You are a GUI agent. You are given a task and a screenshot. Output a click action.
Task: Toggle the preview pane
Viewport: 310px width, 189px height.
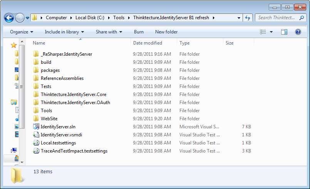pos(284,32)
